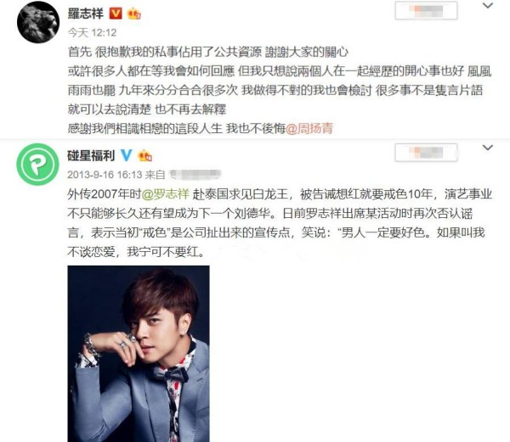Click the blurred button on 羅志祥's post
This screenshot has height=442, width=510.
pyautogui.click(x=426, y=11)
